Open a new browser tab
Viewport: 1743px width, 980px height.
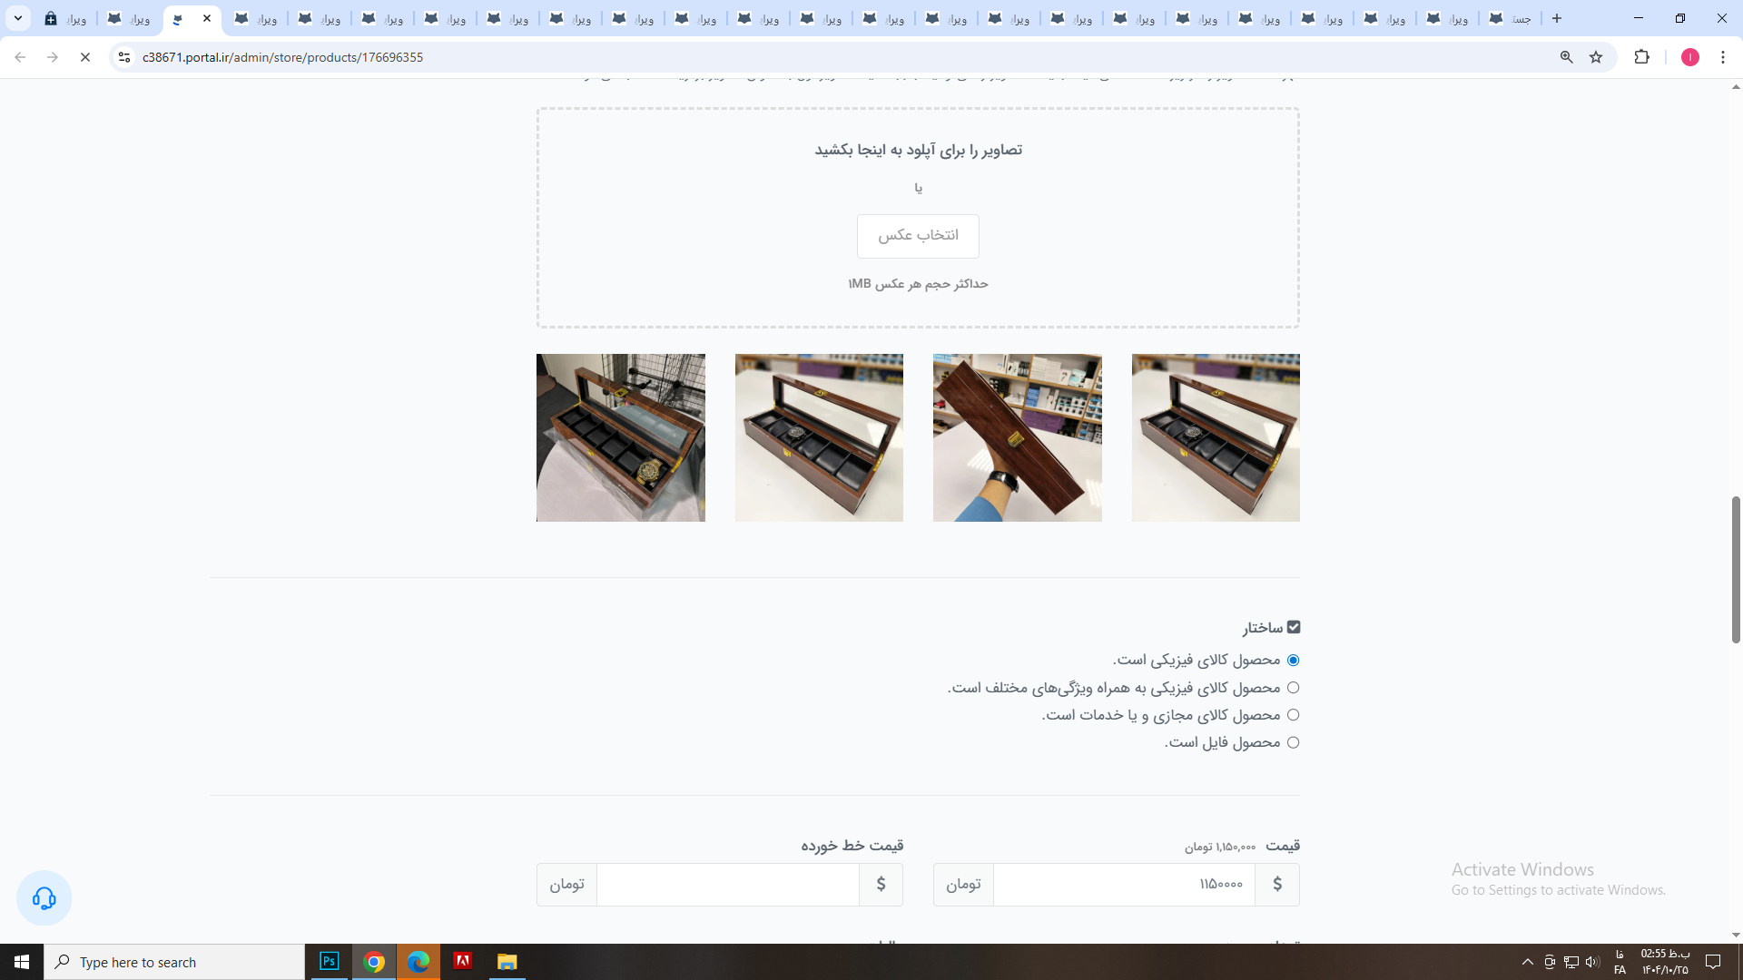pyautogui.click(x=1557, y=18)
